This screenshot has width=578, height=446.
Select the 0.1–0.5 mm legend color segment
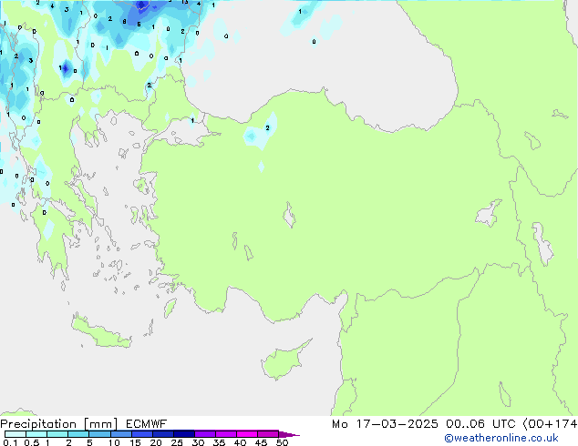pos(15,434)
